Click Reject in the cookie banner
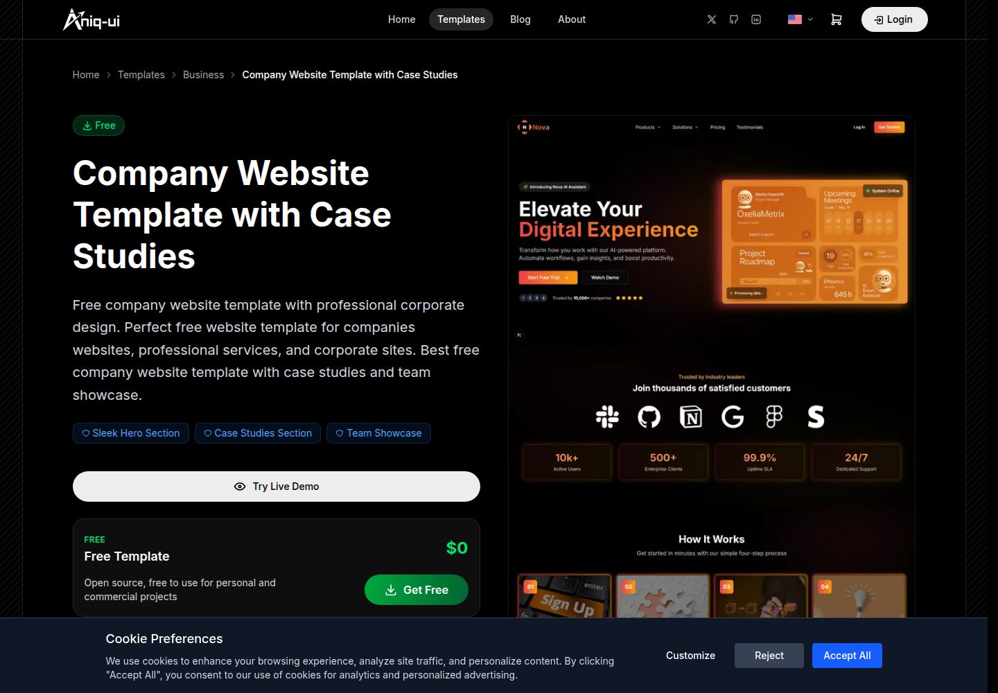 click(769, 656)
